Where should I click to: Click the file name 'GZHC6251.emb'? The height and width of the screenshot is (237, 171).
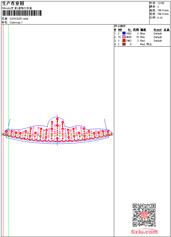19,19
